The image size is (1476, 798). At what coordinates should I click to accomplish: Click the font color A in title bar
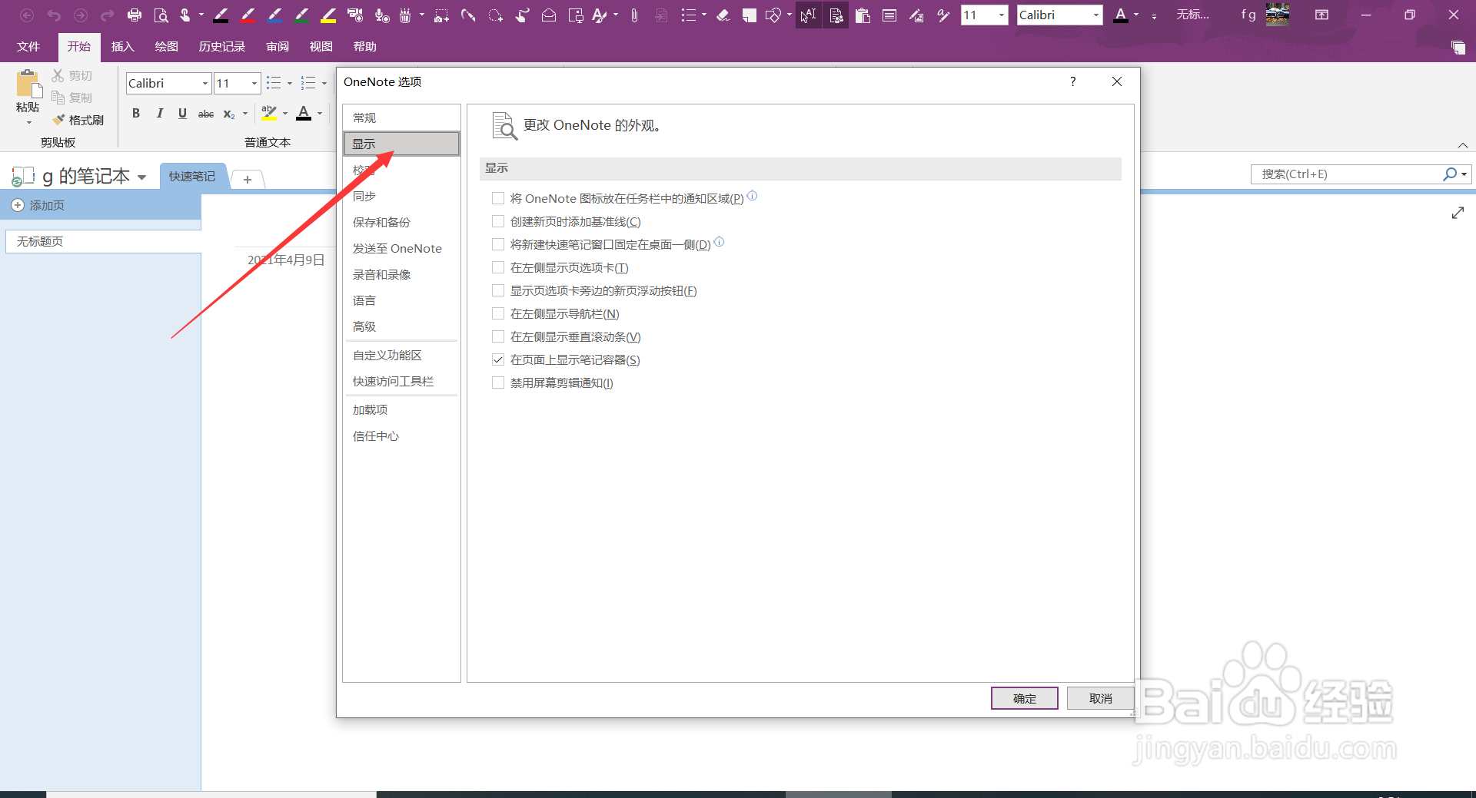[x=1121, y=15]
